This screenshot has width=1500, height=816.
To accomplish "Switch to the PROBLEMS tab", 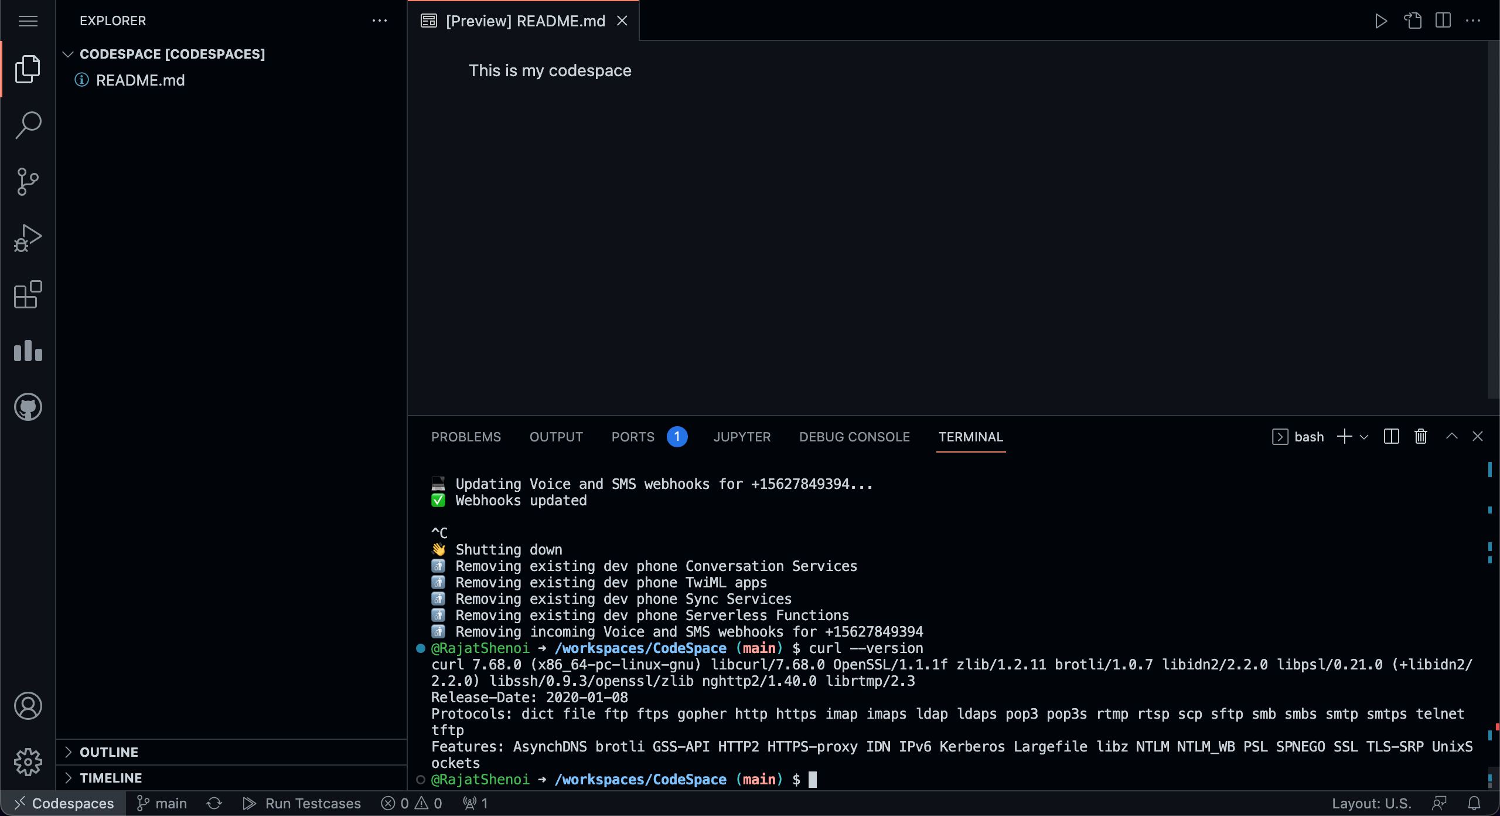I will [466, 437].
